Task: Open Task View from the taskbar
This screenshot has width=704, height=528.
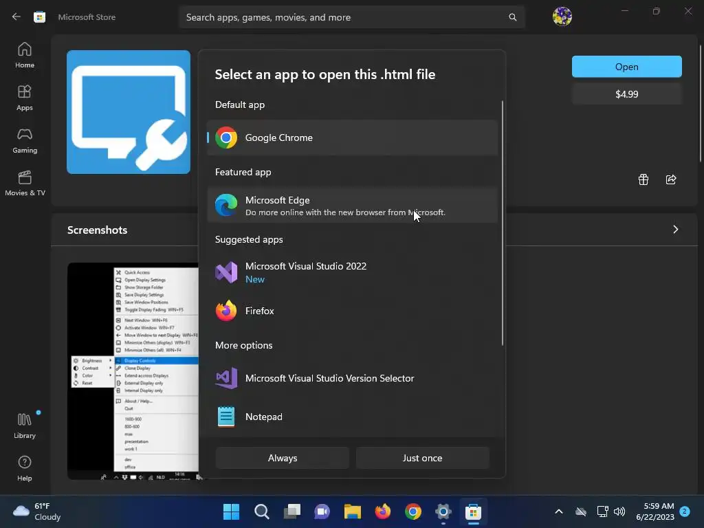Action: pyautogui.click(x=291, y=511)
